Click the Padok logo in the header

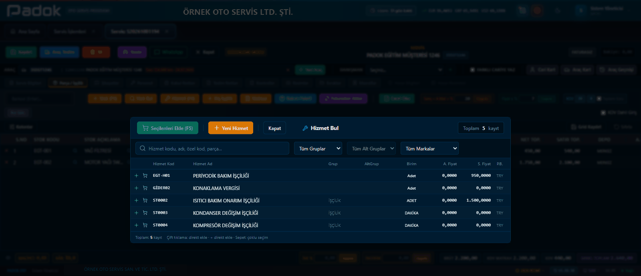coord(34,11)
